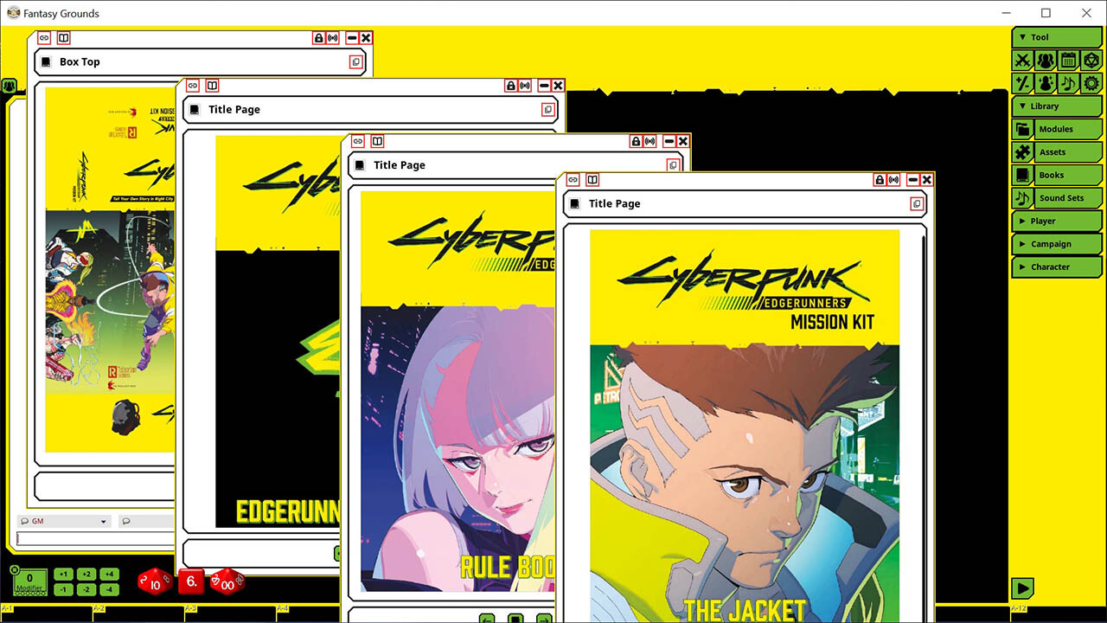Open the Party Sheet icon in Tool panel
Screen dimensions: 1107x623
click(x=1045, y=60)
